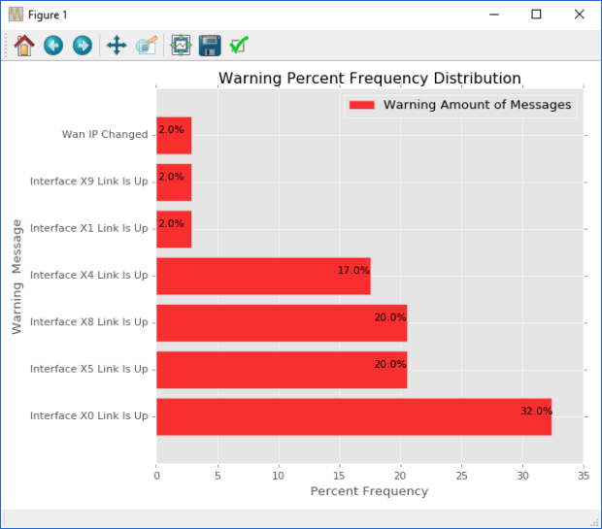Click the Figure 1 window icon
Image resolution: width=602 pixels, height=529 pixels.
16,15
